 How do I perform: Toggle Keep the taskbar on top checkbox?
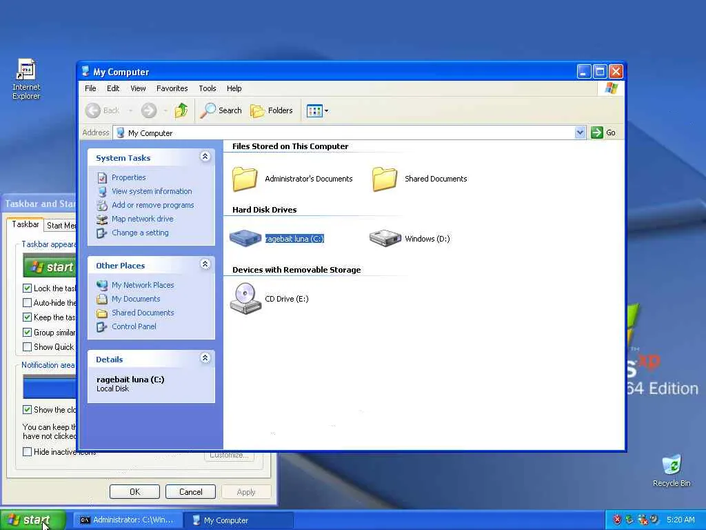point(27,317)
